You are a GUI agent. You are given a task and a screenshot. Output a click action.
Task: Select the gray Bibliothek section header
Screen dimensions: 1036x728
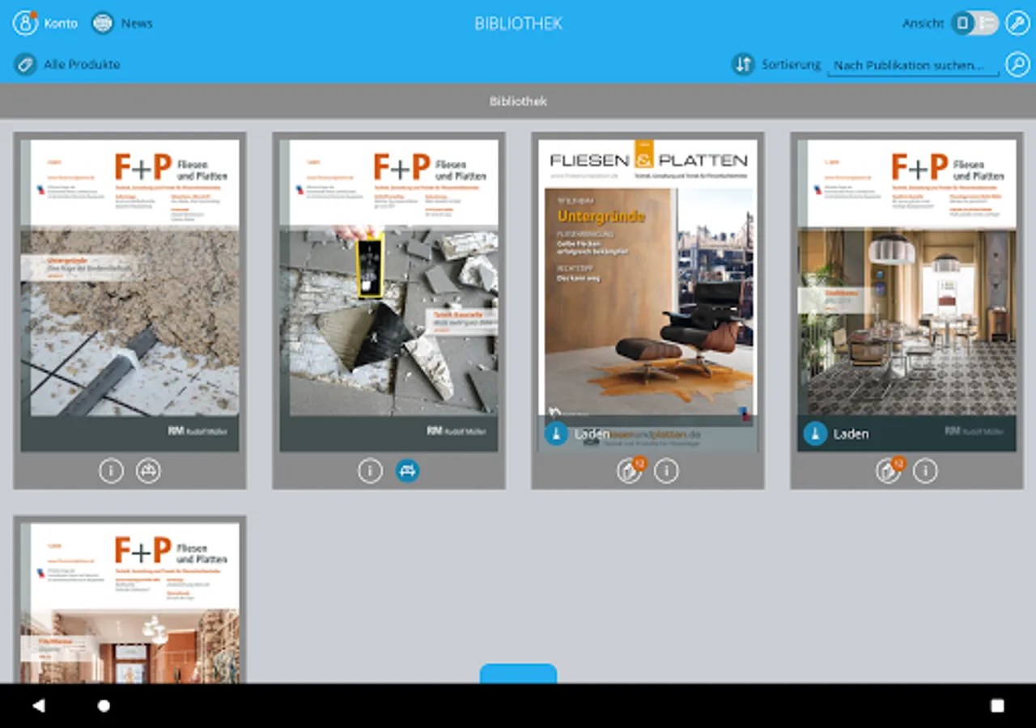click(x=518, y=101)
